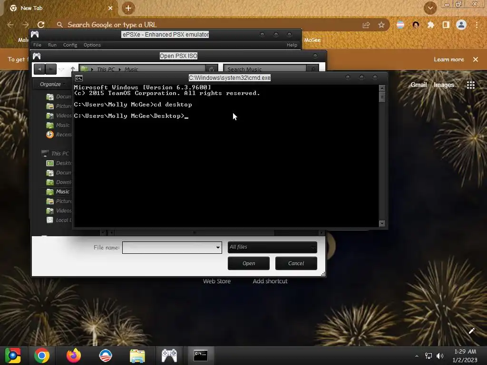The width and height of the screenshot is (487, 365).
Task: Click the Add shortcut tile
Action: (x=270, y=281)
